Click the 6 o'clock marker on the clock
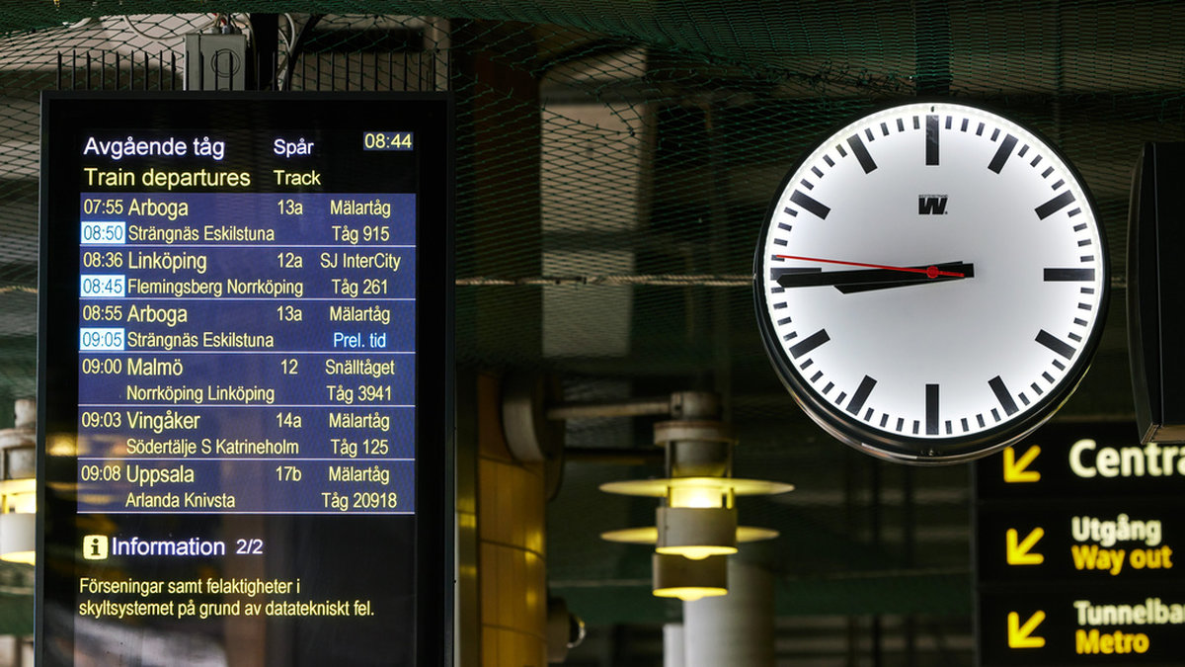The image size is (1185, 667). point(932,409)
